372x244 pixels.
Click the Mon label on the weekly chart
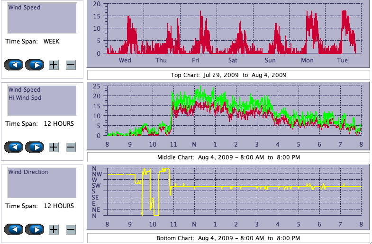pyautogui.click(x=307, y=60)
